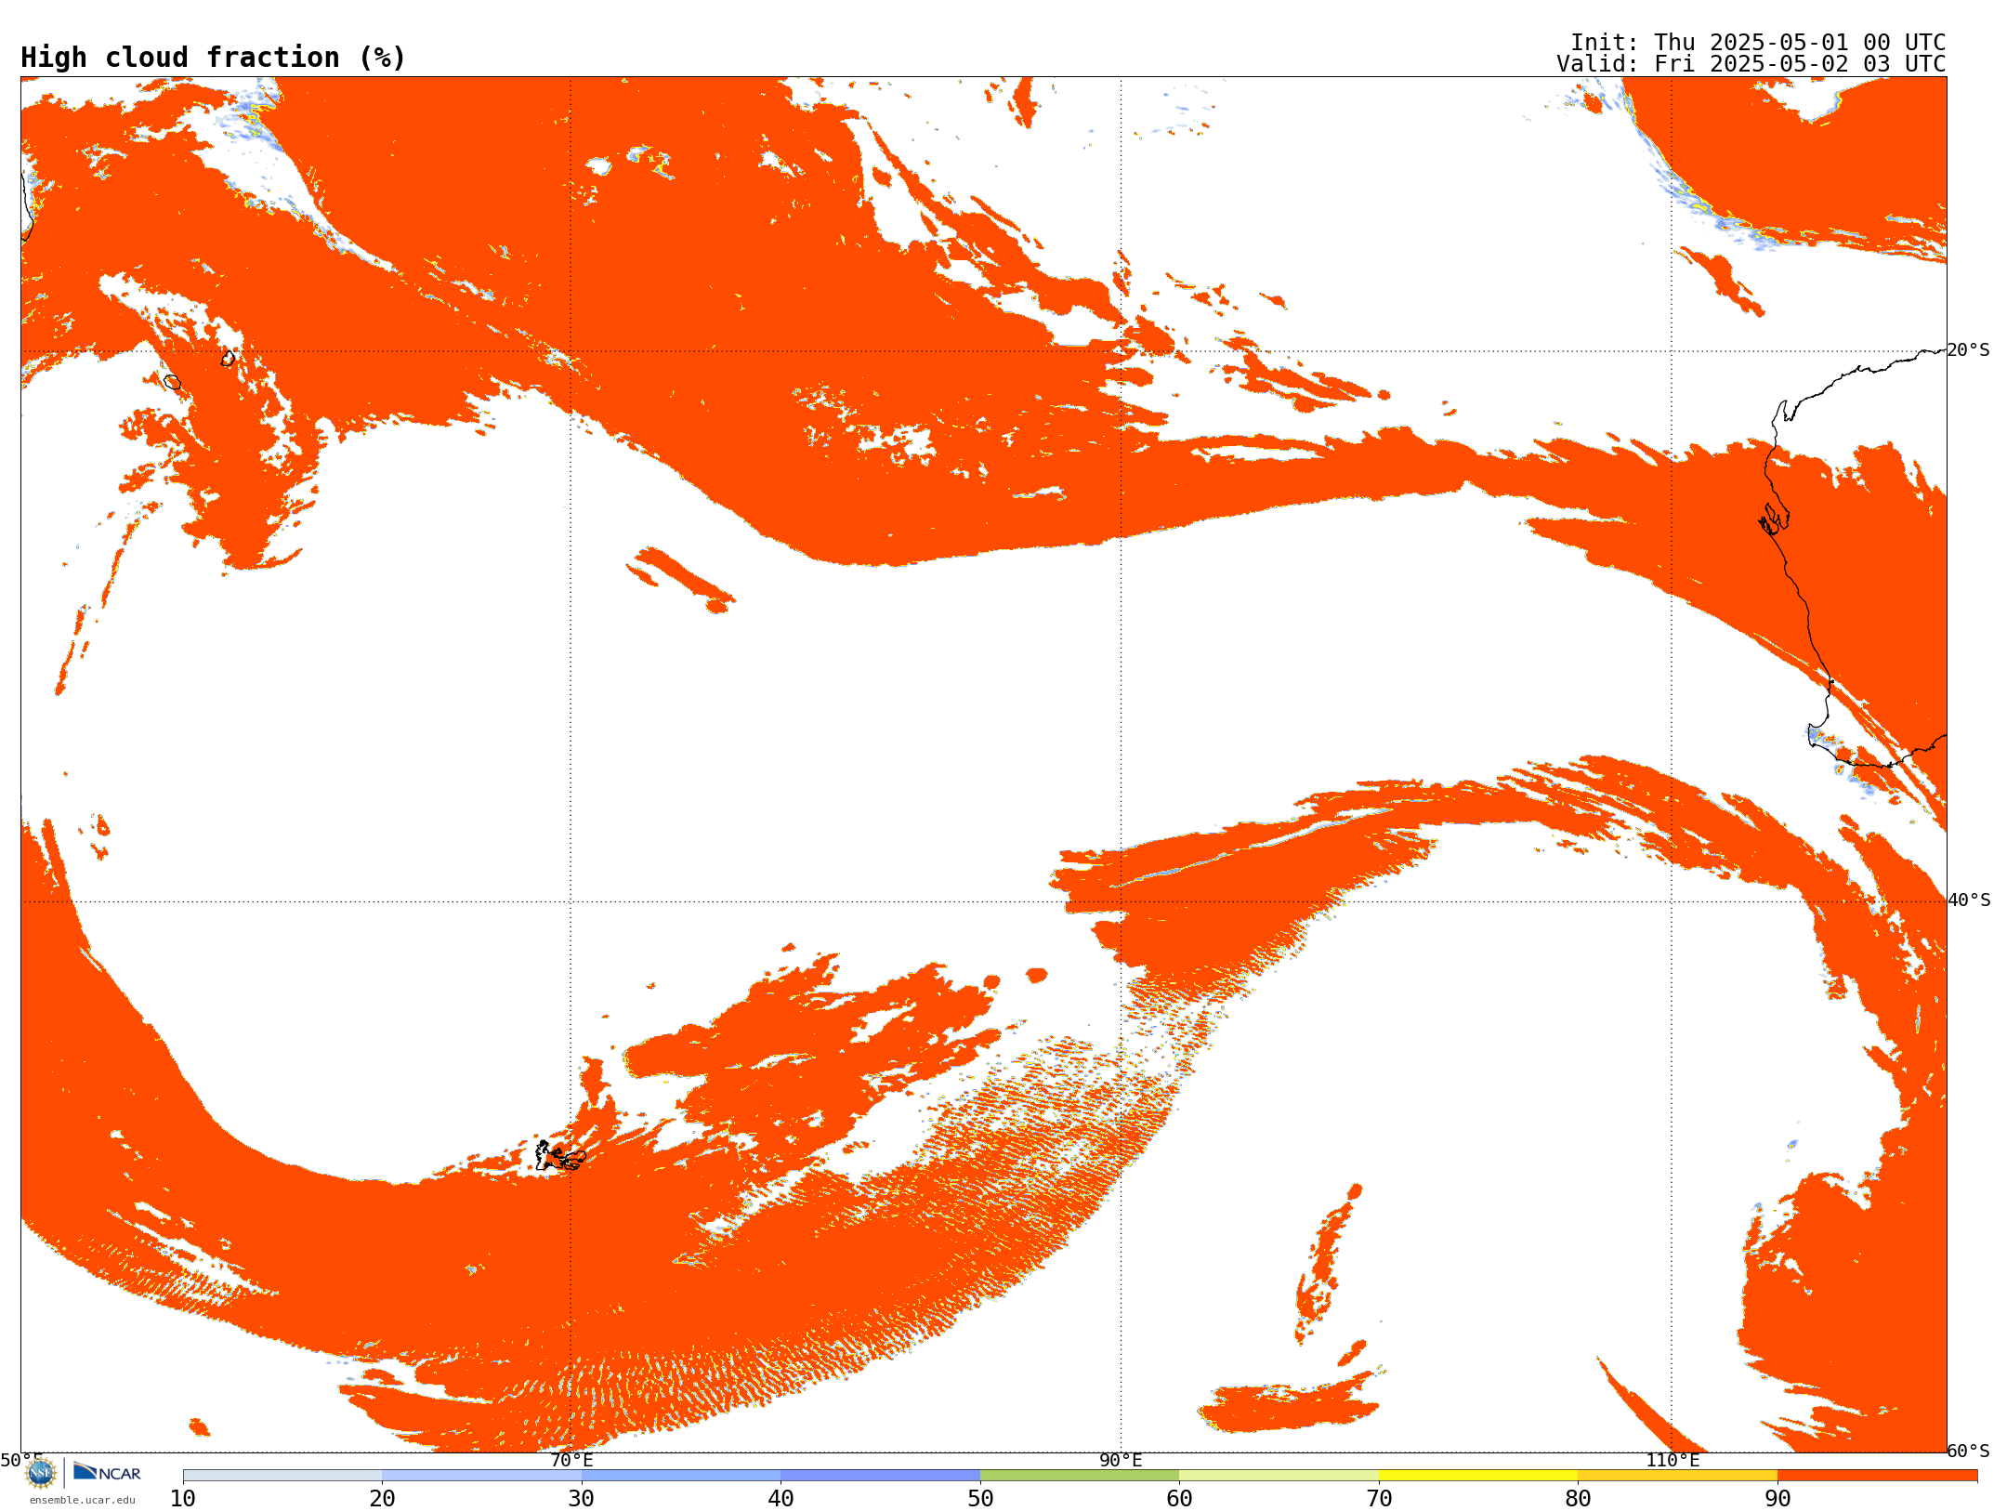Pick the blue 40–50 colorbar segment
The width and height of the screenshot is (2007, 1511).
tap(880, 1475)
